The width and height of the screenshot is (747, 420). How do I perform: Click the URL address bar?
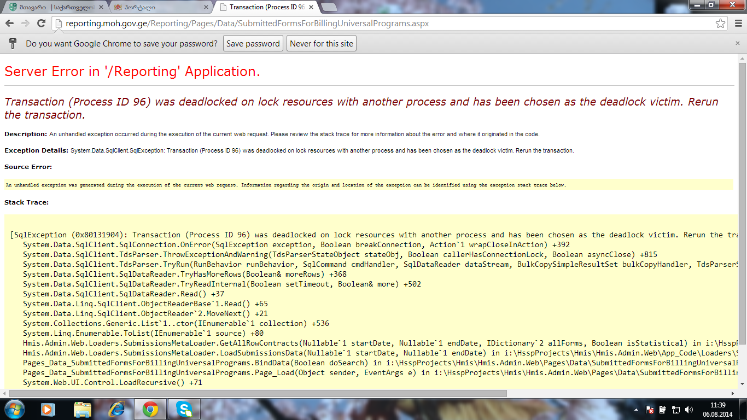tap(383, 24)
